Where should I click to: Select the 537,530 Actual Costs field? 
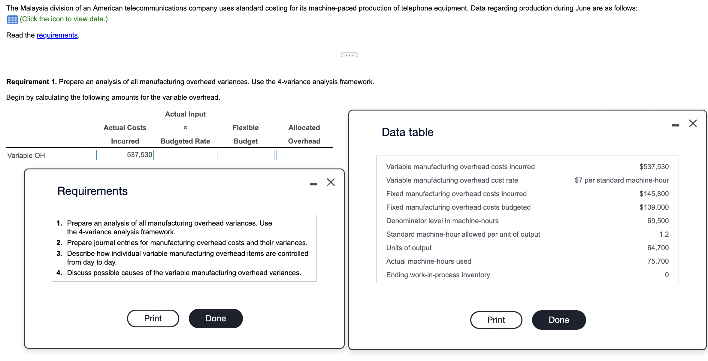(x=125, y=155)
